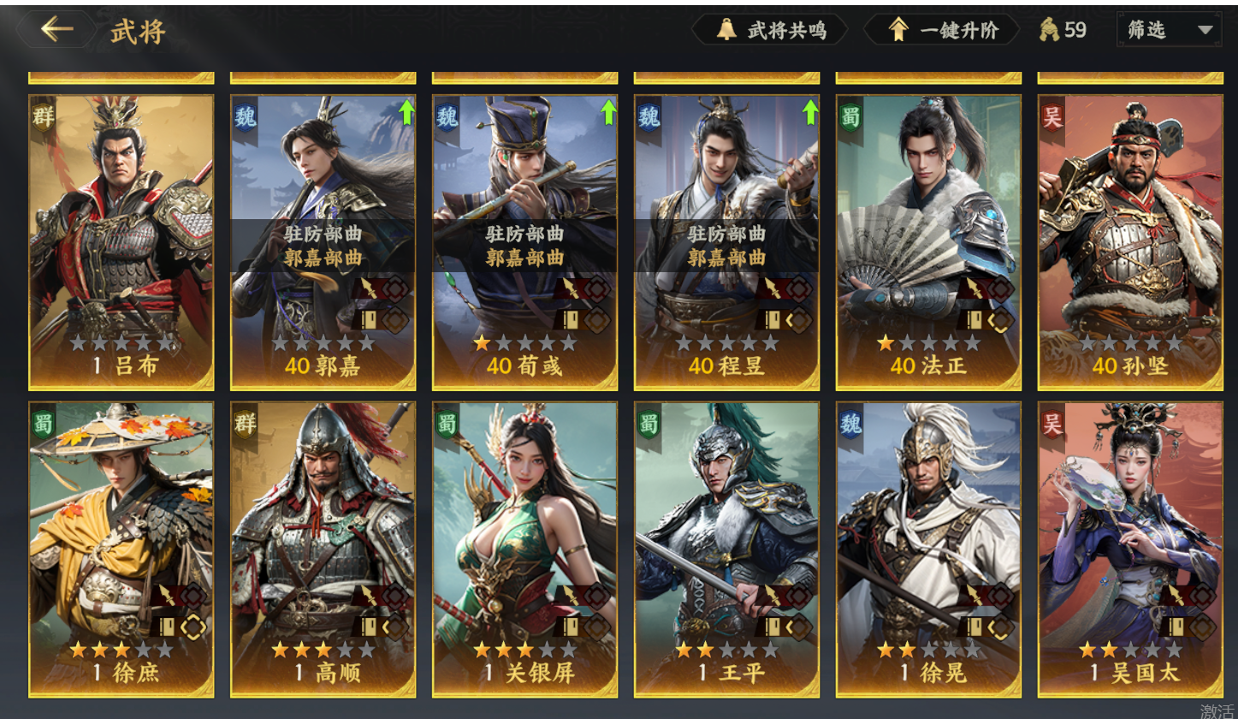Screen dimensions: 1238x719
Task: Click the 吴 faction badge on 孙坚
Action: click(x=1053, y=118)
